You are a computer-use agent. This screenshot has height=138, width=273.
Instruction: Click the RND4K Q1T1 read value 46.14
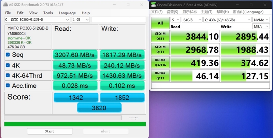195,76
